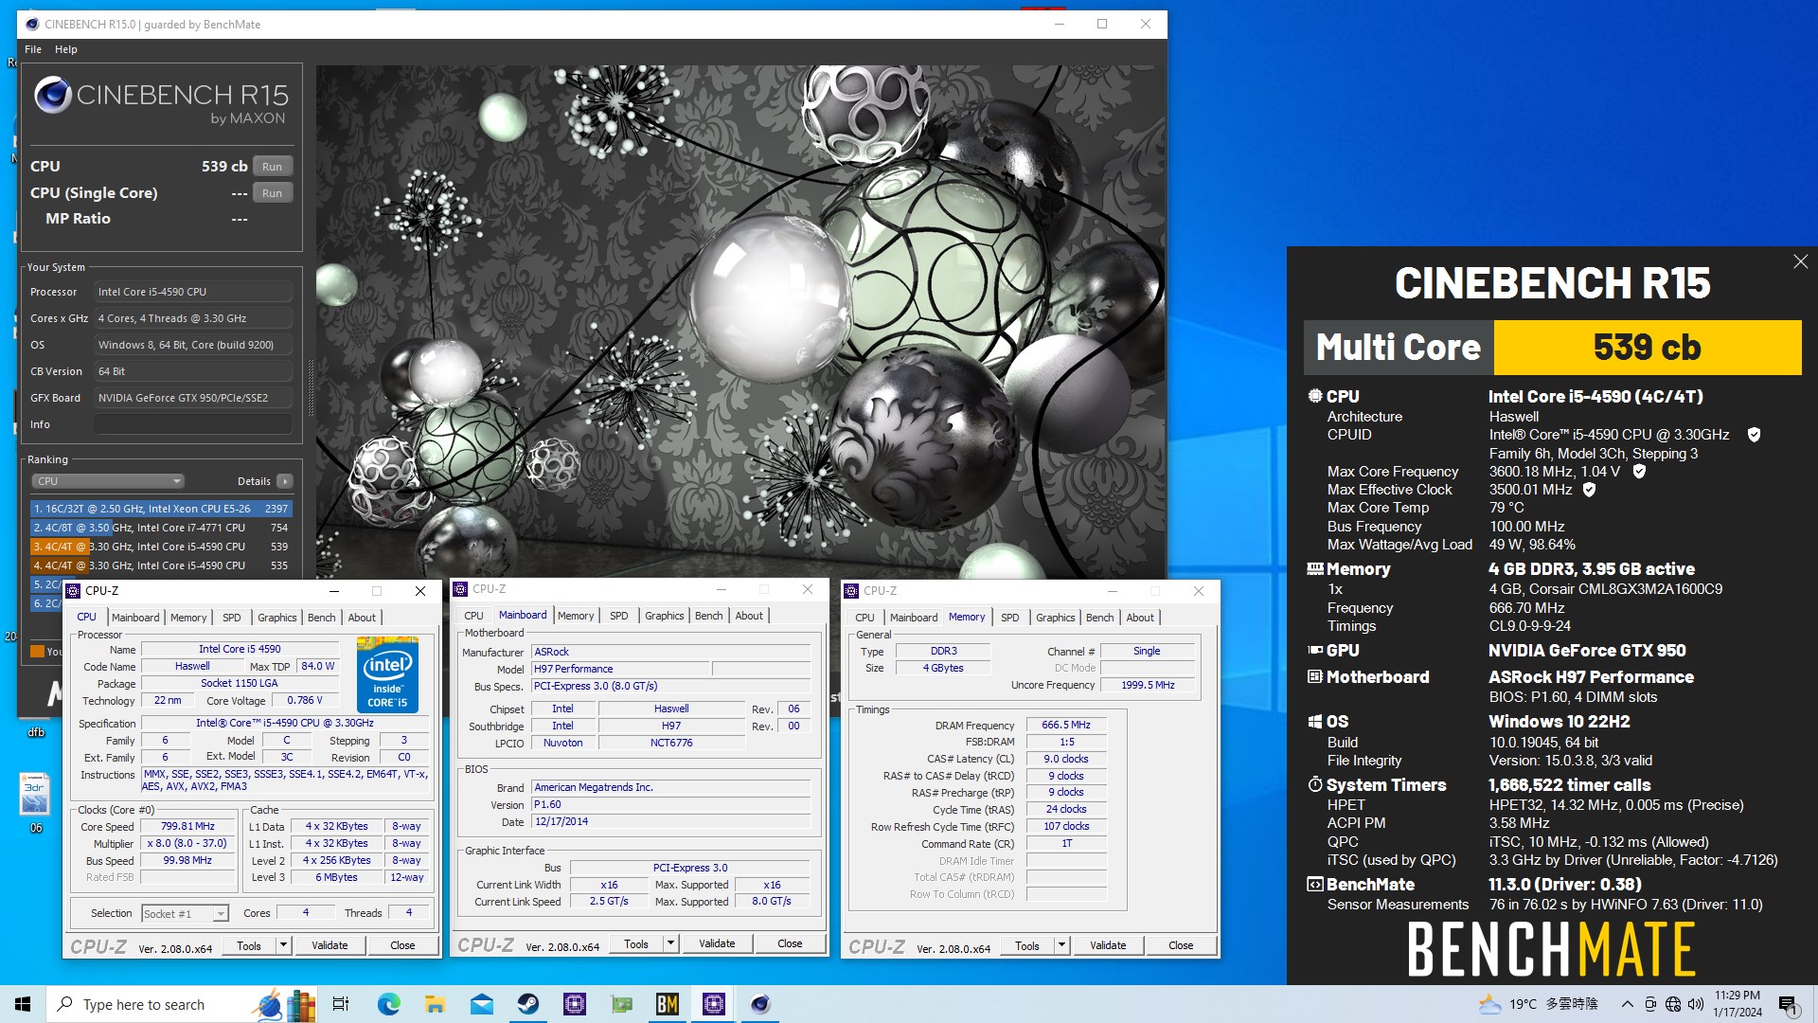
Task: Open Tools dropdown arrow in CPU-Z Mainboard window
Action: (x=670, y=943)
